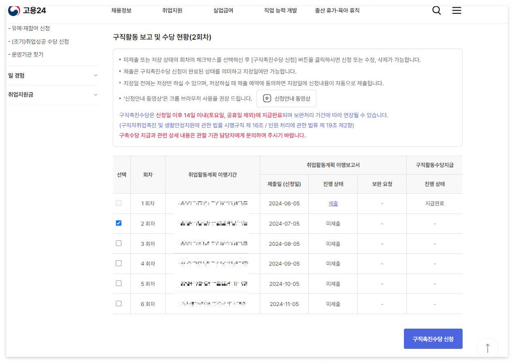Uncheck the 2회차 row checkbox
The height and width of the screenshot is (363, 514).
point(119,223)
